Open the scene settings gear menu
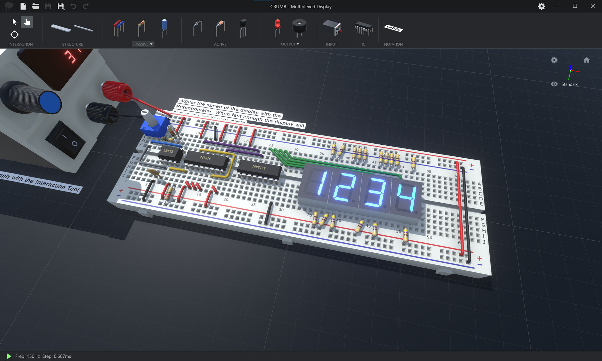 pyautogui.click(x=554, y=60)
